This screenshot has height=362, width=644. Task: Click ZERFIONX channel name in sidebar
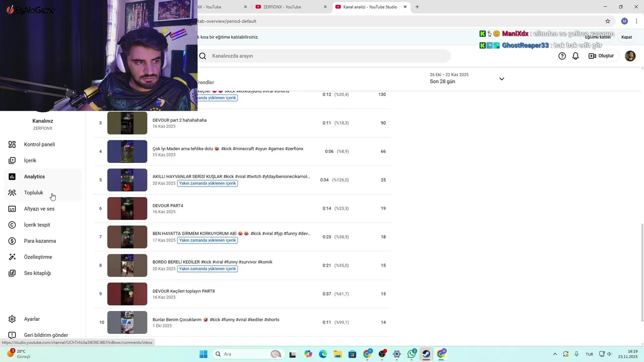click(43, 128)
